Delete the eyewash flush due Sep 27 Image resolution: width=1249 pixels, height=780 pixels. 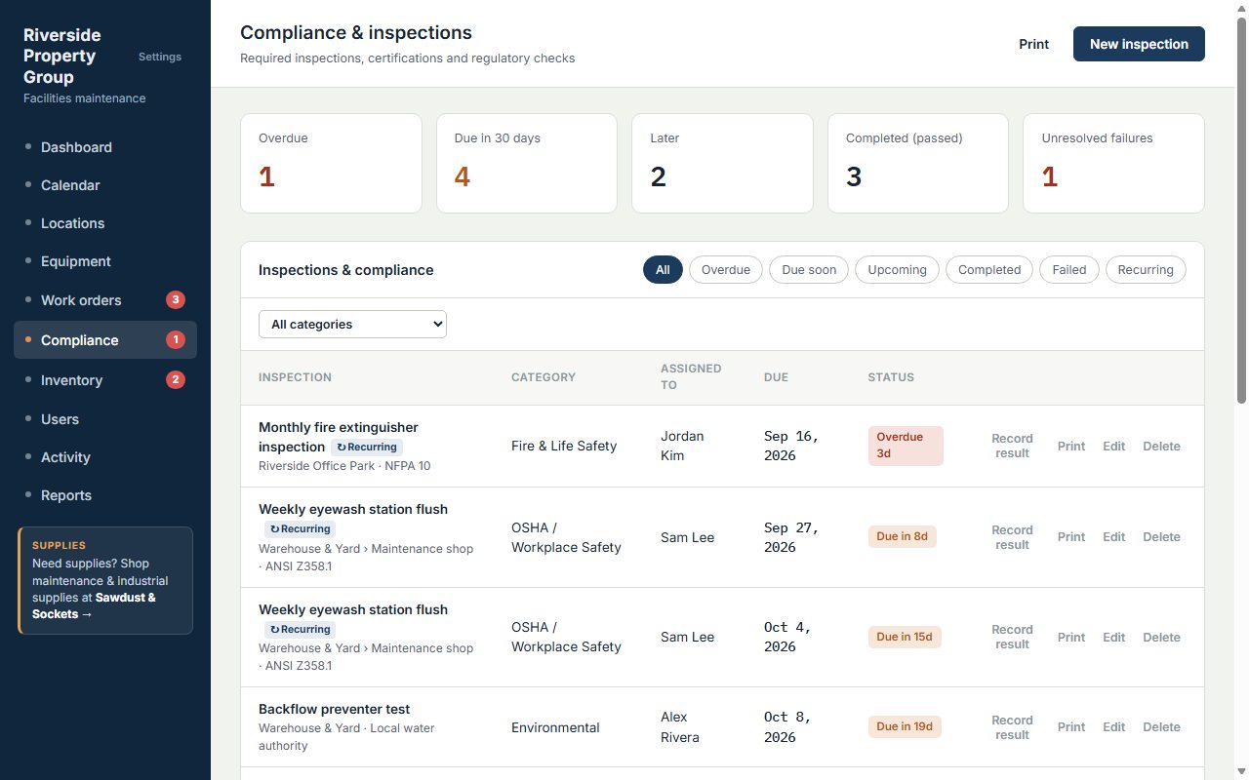1161,537
